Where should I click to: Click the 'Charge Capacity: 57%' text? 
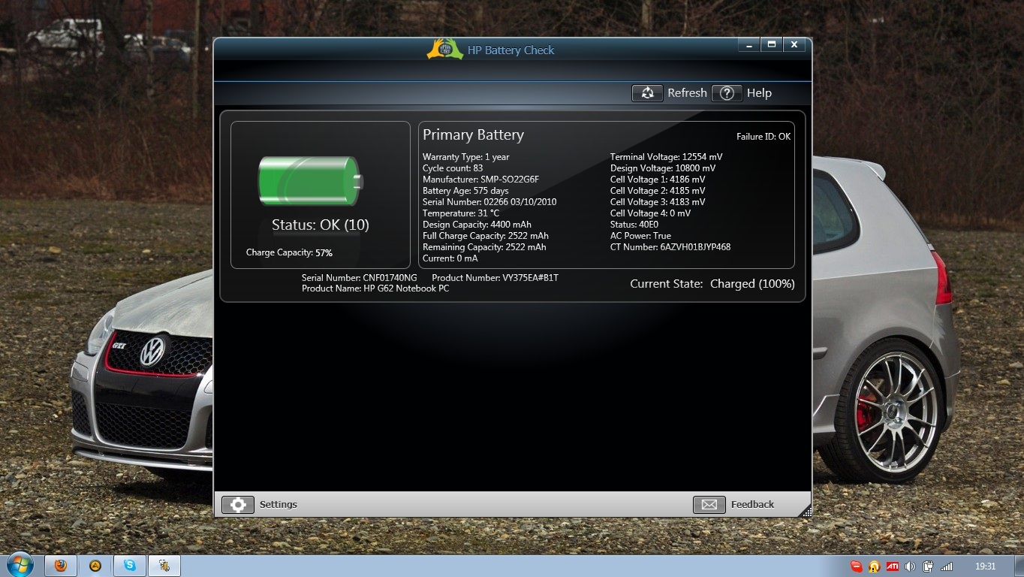coord(289,252)
